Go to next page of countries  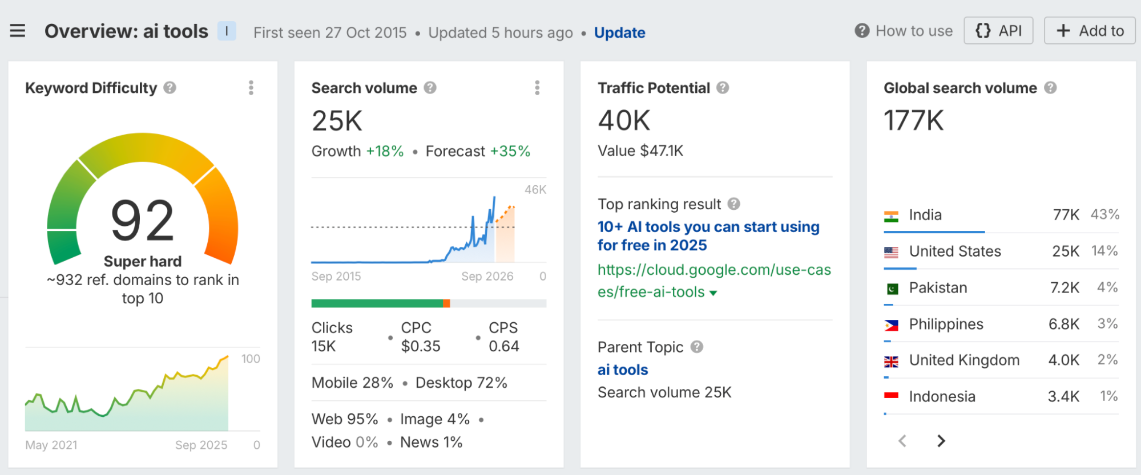coord(941,441)
